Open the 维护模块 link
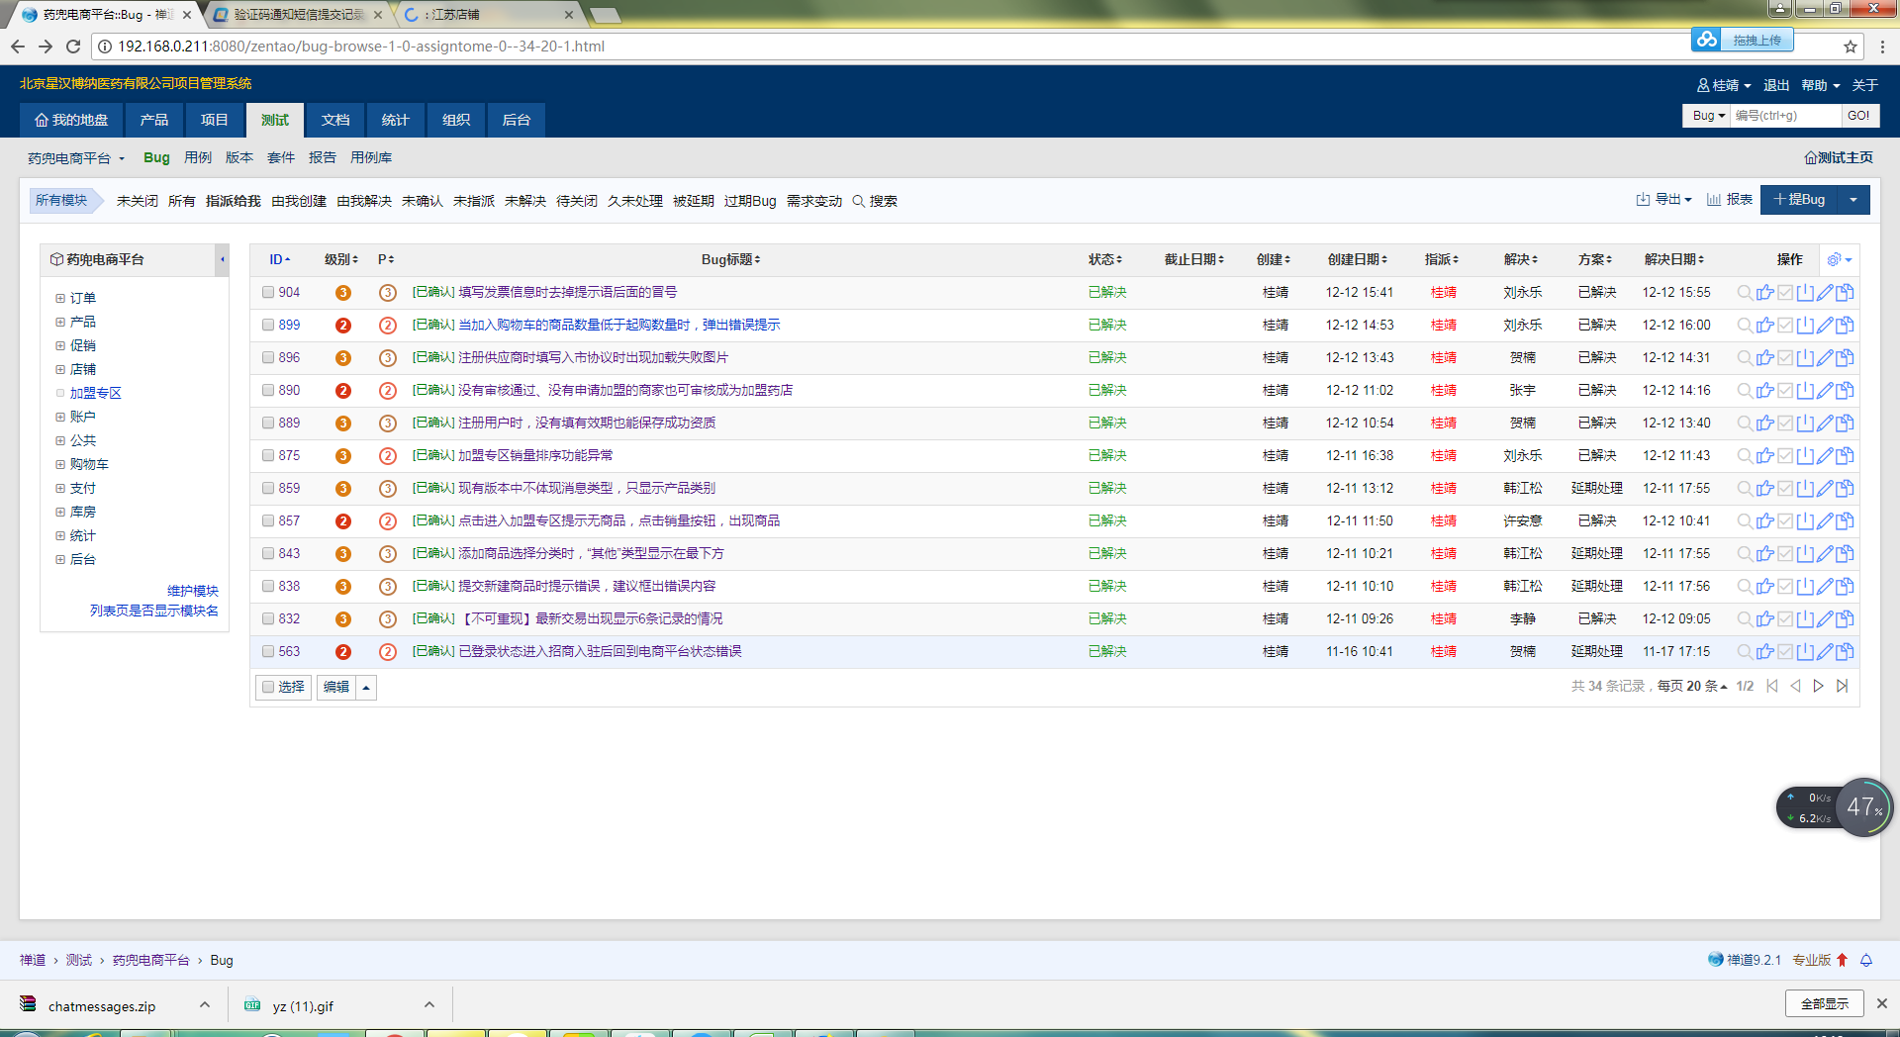This screenshot has height=1037, width=1900. [192, 591]
